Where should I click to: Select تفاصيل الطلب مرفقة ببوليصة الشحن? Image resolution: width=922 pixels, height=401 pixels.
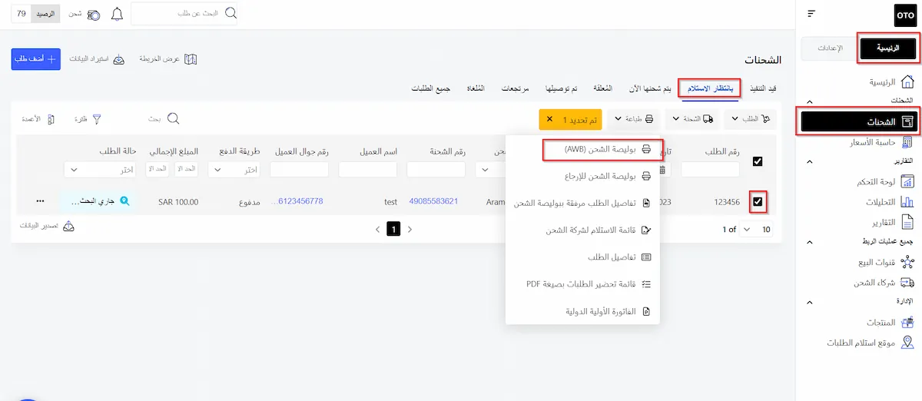582,203
